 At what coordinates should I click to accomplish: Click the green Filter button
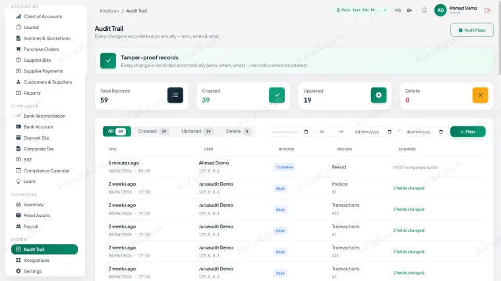point(468,132)
